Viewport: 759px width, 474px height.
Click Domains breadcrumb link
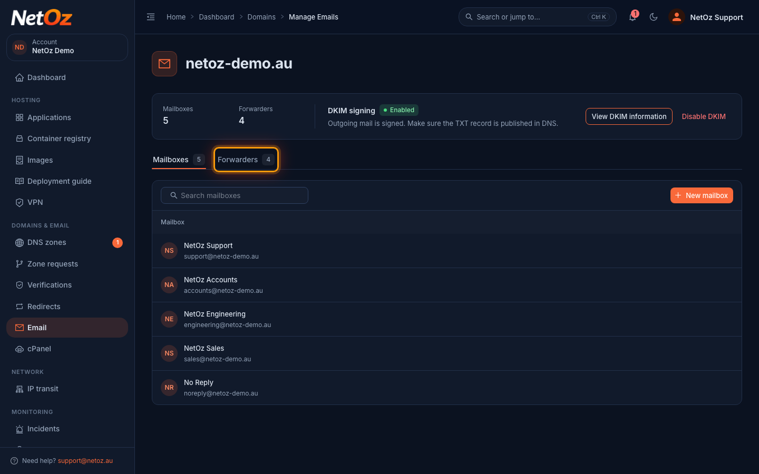(x=261, y=17)
